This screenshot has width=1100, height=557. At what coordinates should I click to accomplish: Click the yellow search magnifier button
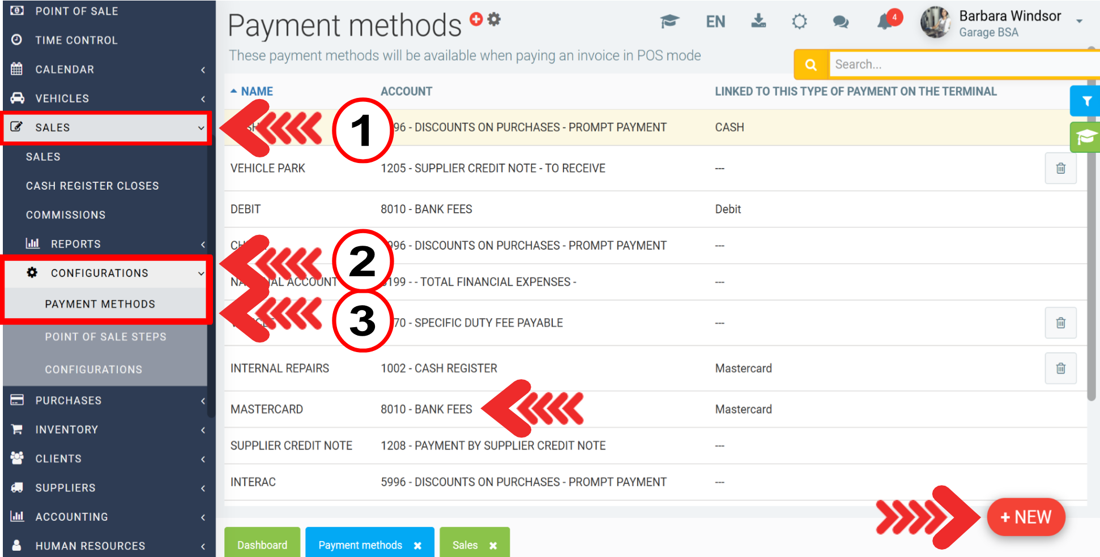(x=811, y=65)
